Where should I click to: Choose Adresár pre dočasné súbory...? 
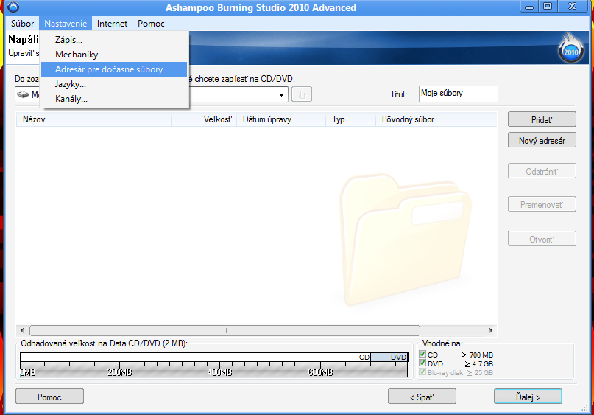113,69
